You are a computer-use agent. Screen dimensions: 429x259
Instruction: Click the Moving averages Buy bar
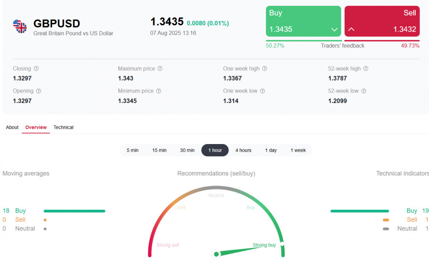click(74, 211)
